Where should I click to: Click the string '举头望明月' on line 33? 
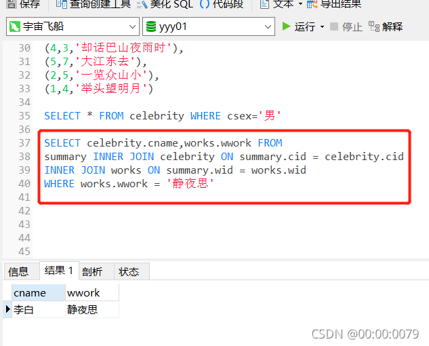click(110, 88)
